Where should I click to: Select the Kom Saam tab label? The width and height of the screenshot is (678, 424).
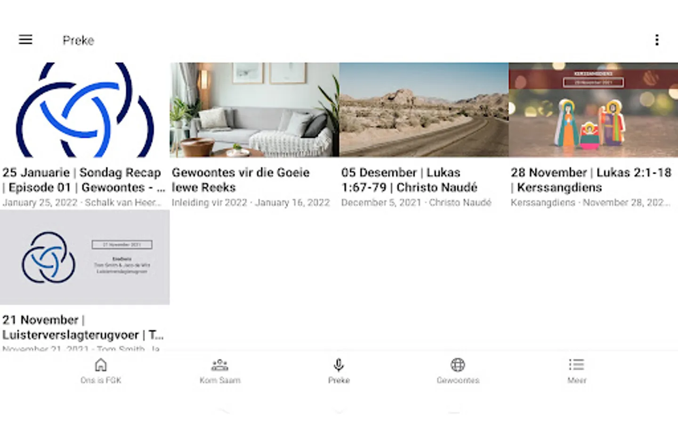tap(220, 380)
